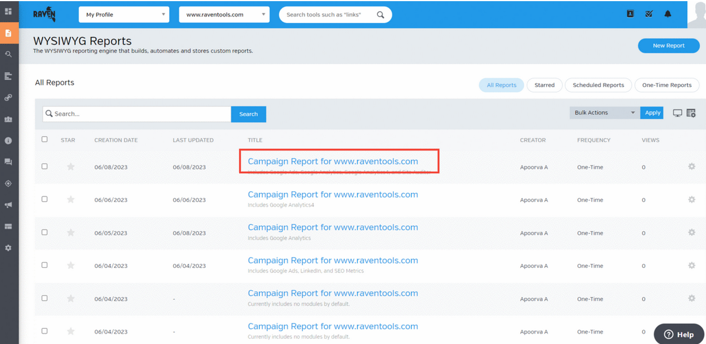This screenshot has width=706, height=344.
Task: Switch to the Scheduled Reports filter
Action: (598, 85)
